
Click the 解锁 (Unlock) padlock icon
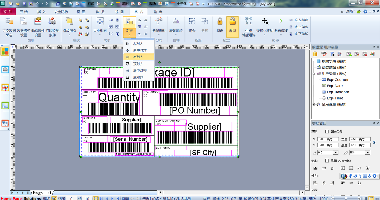232,22
